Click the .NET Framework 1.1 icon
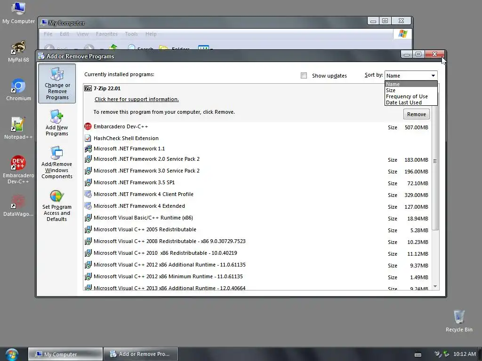Image resolution: width=482 pixels, height=361 pixels. [x=88, y=149]
